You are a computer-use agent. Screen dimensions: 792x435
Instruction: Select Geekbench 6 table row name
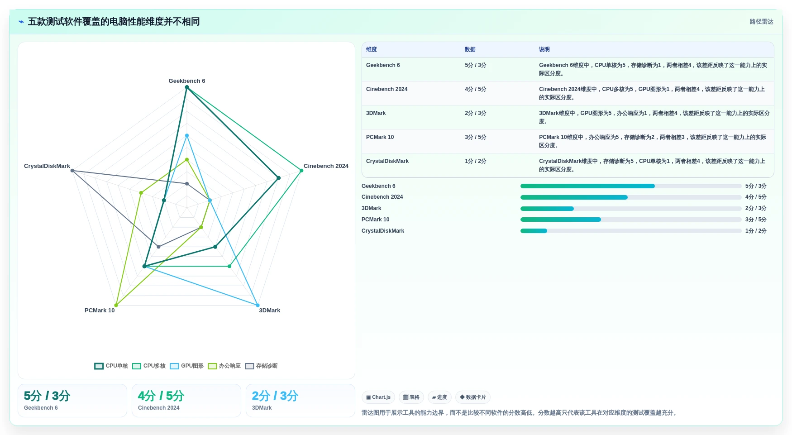point(383,65)
